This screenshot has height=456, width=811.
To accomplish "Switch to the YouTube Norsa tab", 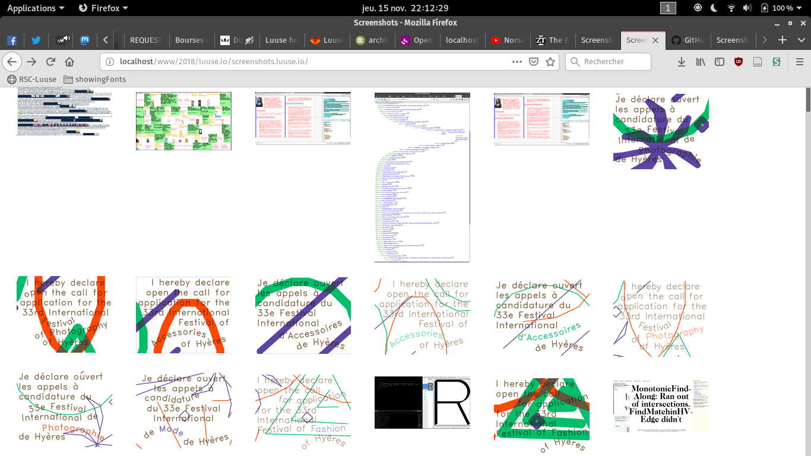I will 507,40.
